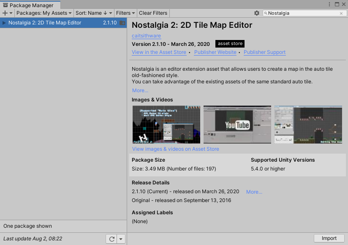The image size is (348, 245).
Task: Click the add package plus icon
Action: [5, 13]
